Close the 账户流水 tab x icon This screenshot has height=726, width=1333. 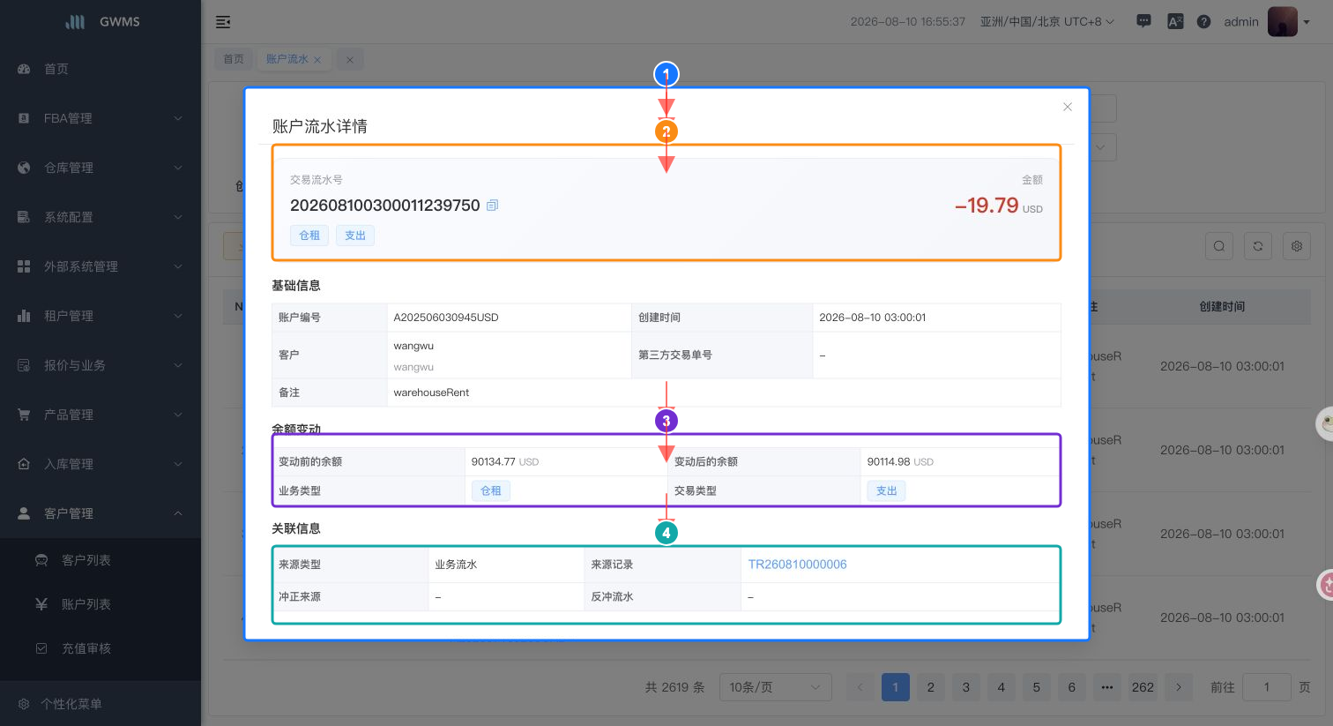[317, 60]
